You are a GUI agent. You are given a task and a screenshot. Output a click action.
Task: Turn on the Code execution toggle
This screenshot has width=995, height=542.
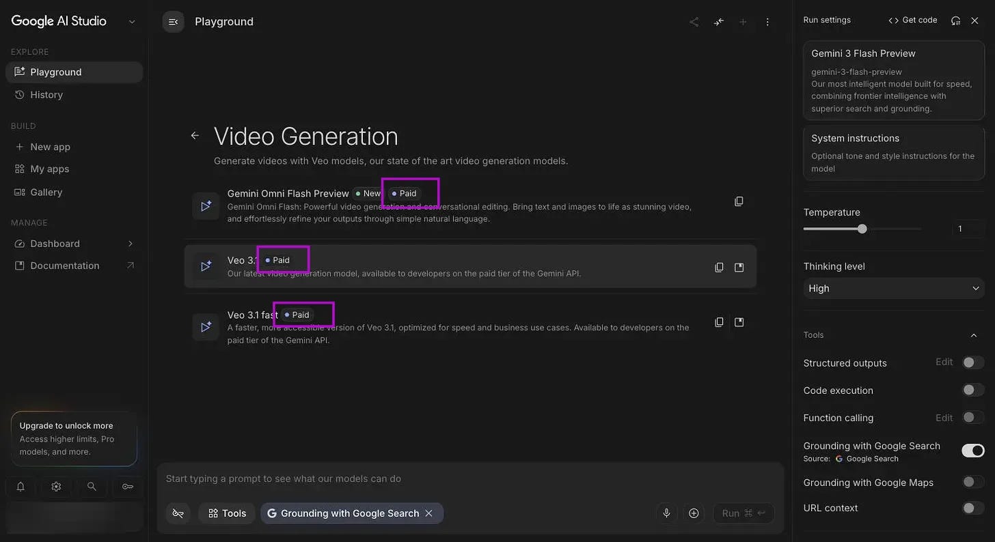click(x=973, y=390)
